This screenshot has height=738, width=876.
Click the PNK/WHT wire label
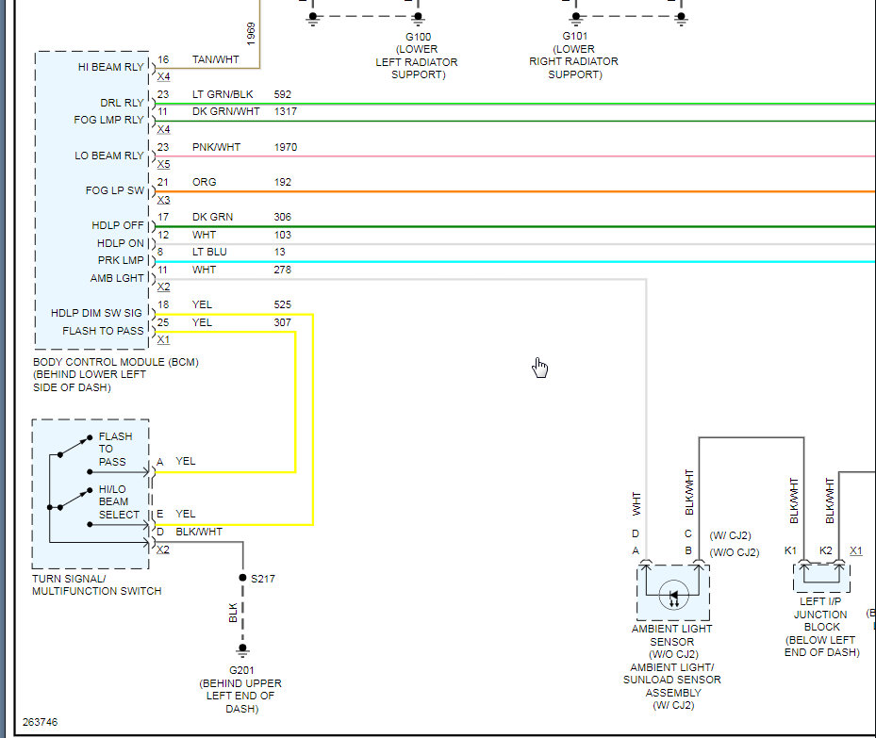[x=216, y=147]
